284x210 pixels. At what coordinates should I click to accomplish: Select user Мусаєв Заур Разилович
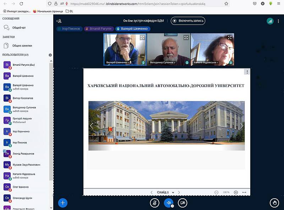[x=26, y=165]
